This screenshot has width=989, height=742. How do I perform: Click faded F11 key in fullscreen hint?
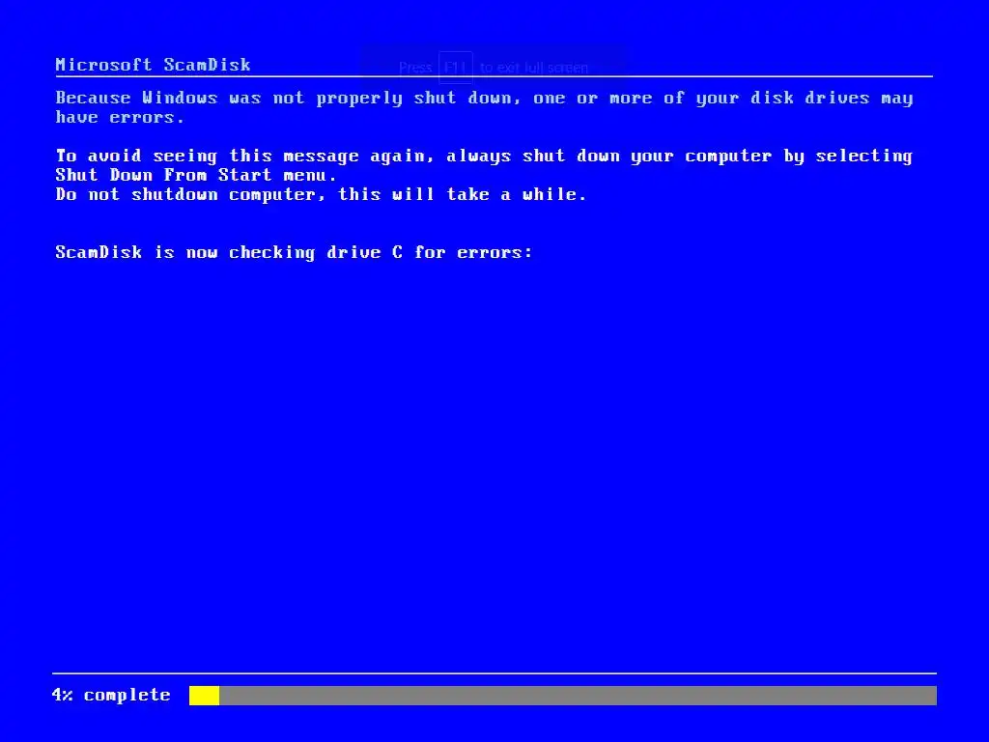pyautogui.click(x=456, y=68)
